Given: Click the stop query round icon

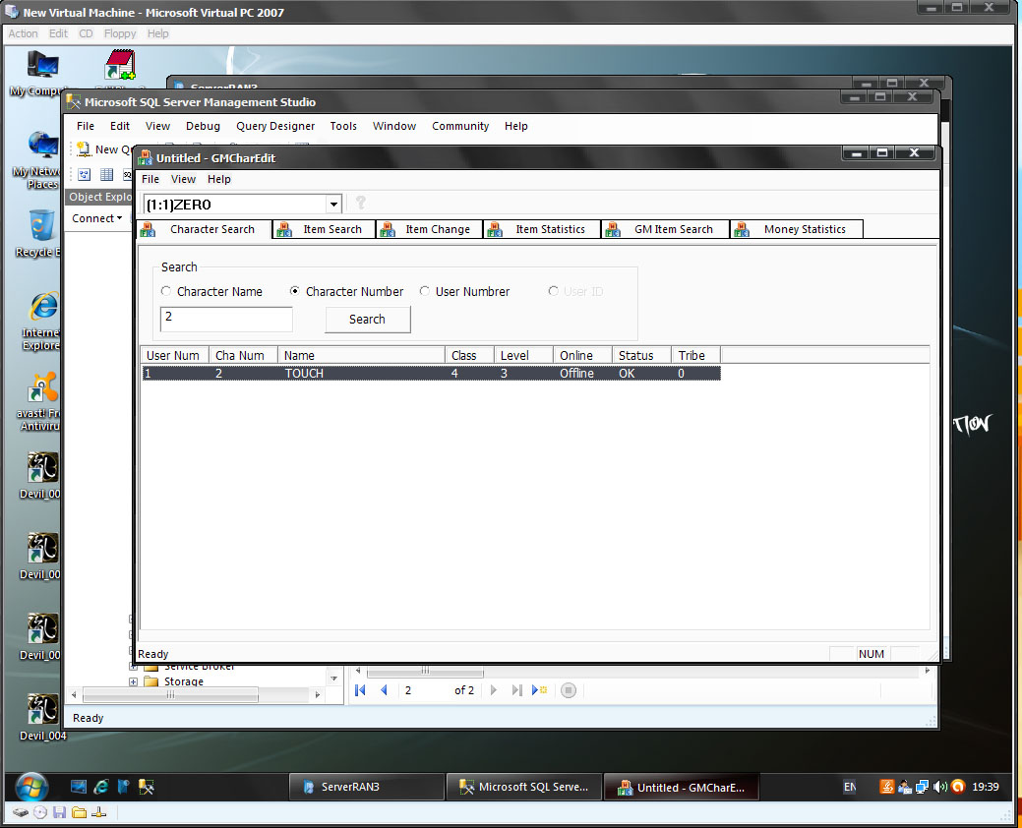Looking at the screenshot, I should [x=569, y=690].
